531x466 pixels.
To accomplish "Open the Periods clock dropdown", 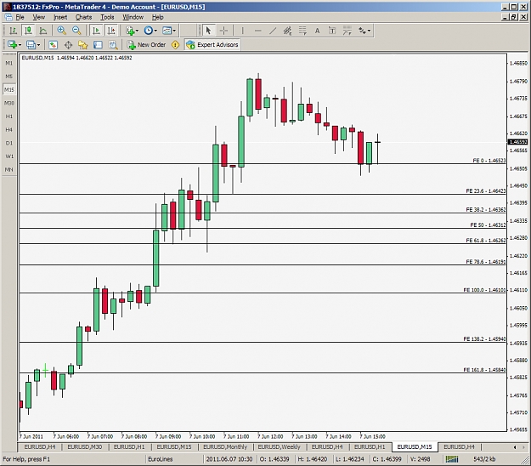I will (150, 31).
